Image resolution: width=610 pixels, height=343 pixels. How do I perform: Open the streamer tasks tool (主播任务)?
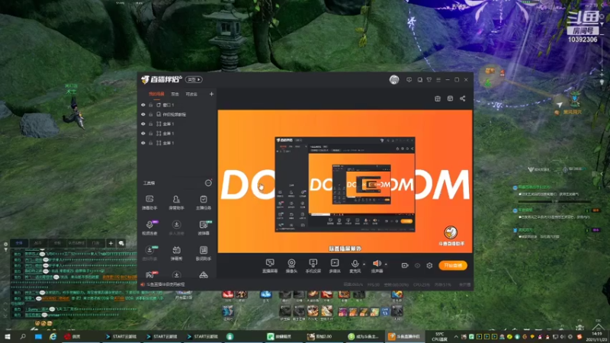point(203,202)
